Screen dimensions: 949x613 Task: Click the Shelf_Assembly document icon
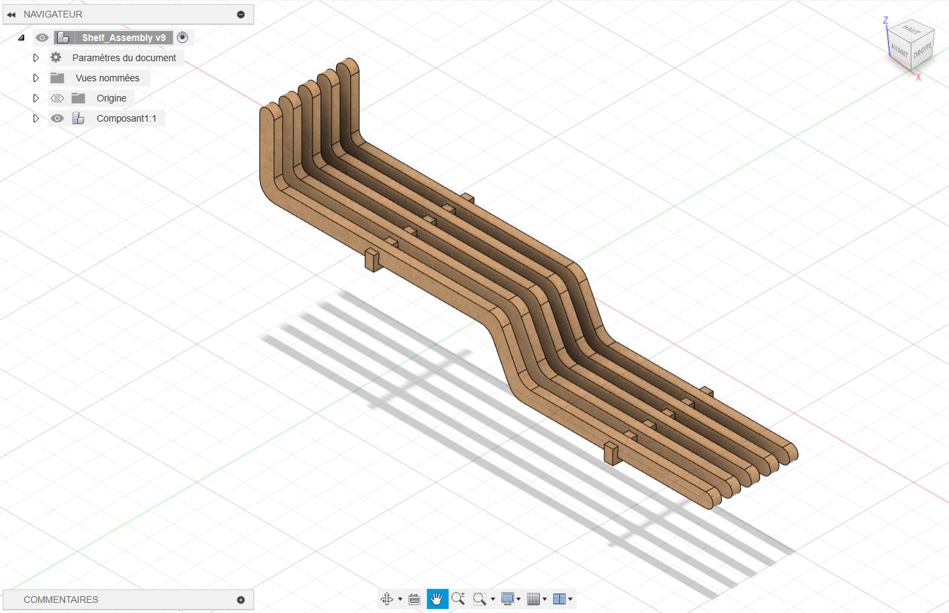(63, 38)
